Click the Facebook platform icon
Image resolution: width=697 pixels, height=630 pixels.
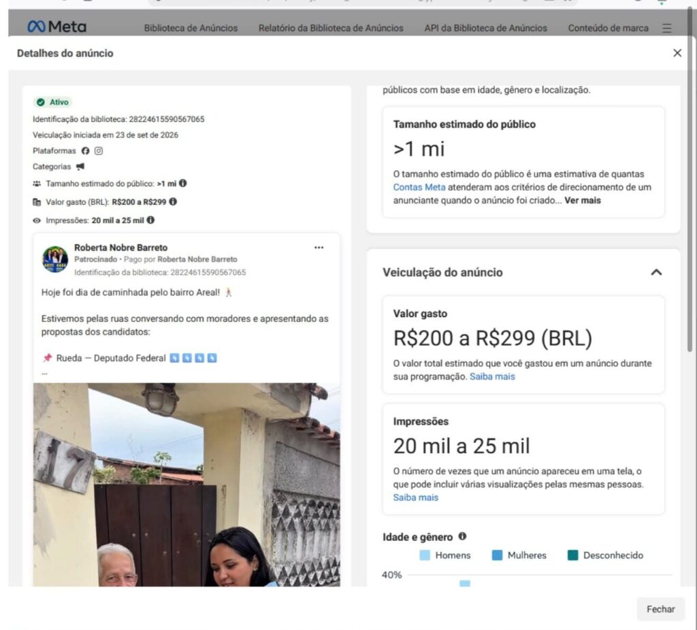click(85, 151)
